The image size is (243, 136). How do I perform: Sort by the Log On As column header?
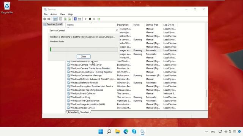pyautogui.click(x=170, y=25)
